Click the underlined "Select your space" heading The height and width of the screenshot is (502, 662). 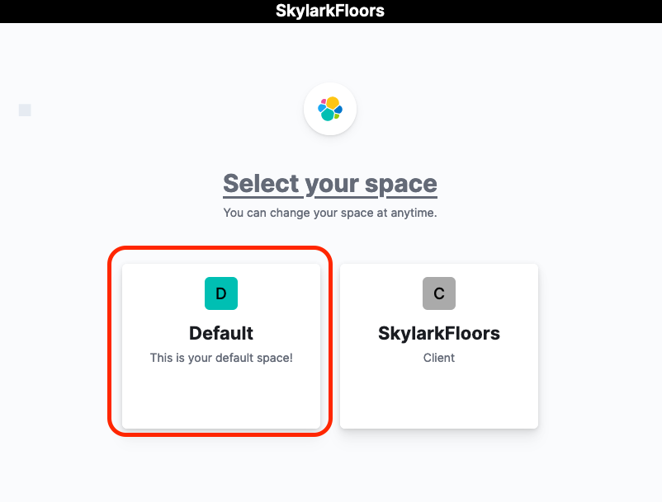330,183
